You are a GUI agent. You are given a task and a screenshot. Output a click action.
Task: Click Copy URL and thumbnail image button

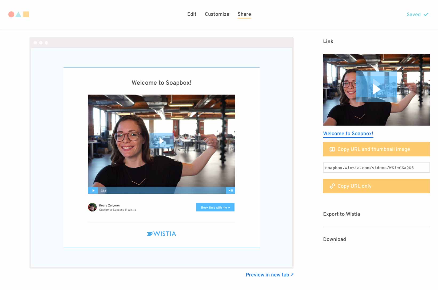376,149
